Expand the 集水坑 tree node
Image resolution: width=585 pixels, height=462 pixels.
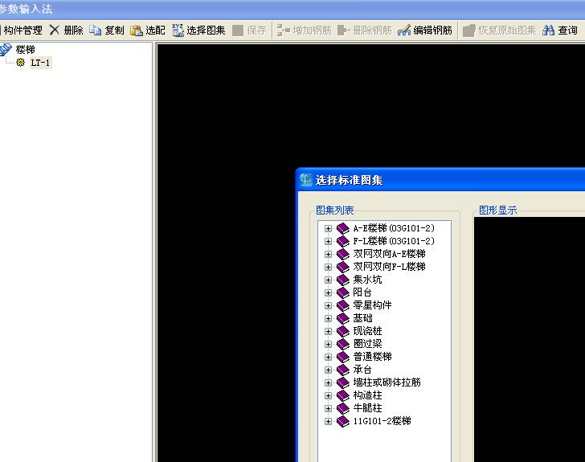coord(328,280)
